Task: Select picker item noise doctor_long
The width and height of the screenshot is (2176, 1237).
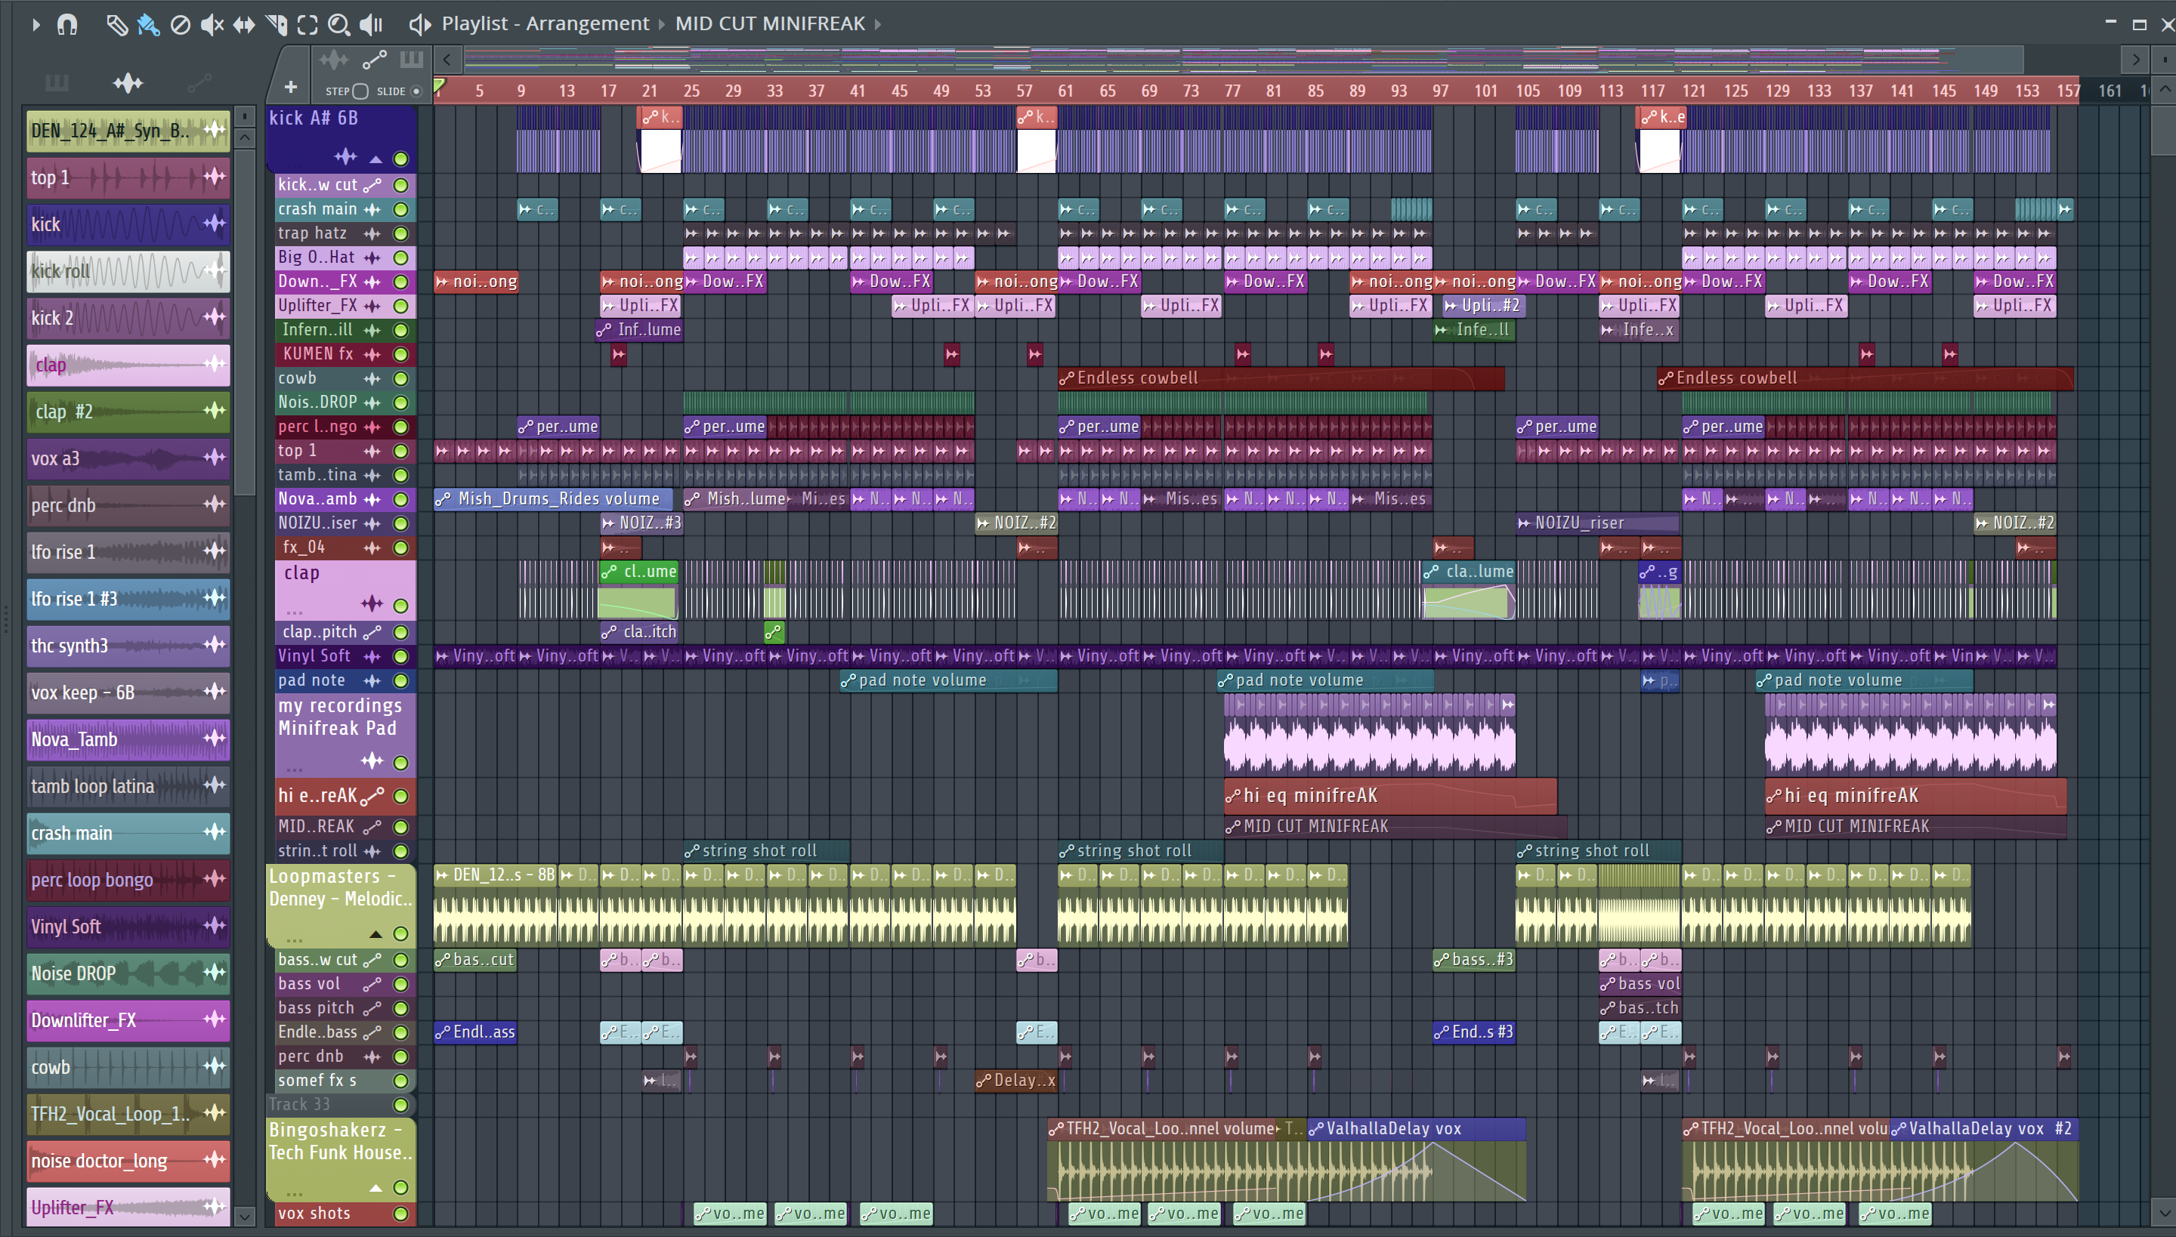Action: click(128, 1161)
